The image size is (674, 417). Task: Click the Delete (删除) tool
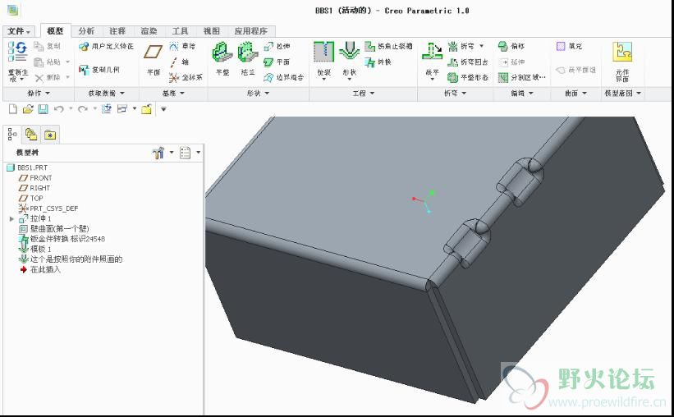48,77
